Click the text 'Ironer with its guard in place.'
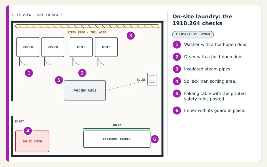The height and width of the screenshot is (167, 267). [x=214, y=110]
